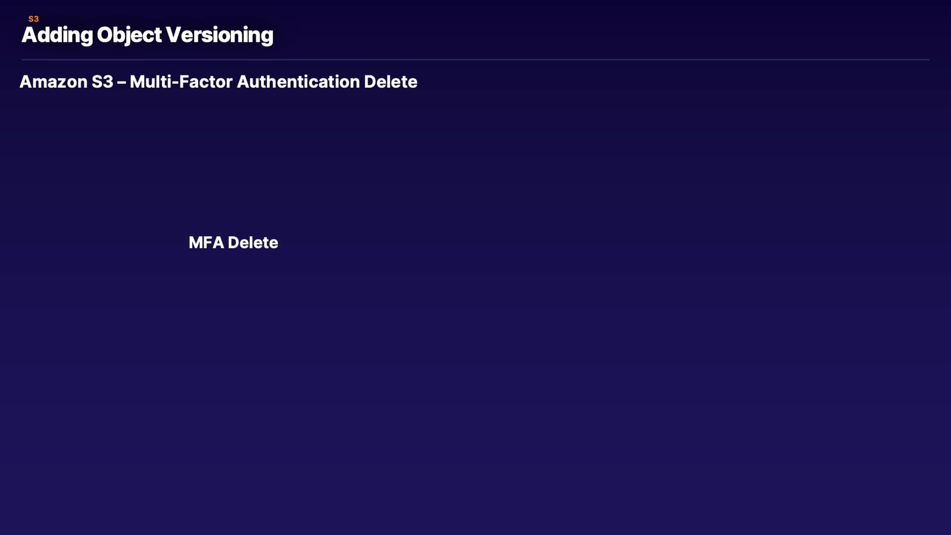Click the word "Delete" ending the subheading
Image resolution: width=951 pixels, height=535 pixels.
click(390, 82)
